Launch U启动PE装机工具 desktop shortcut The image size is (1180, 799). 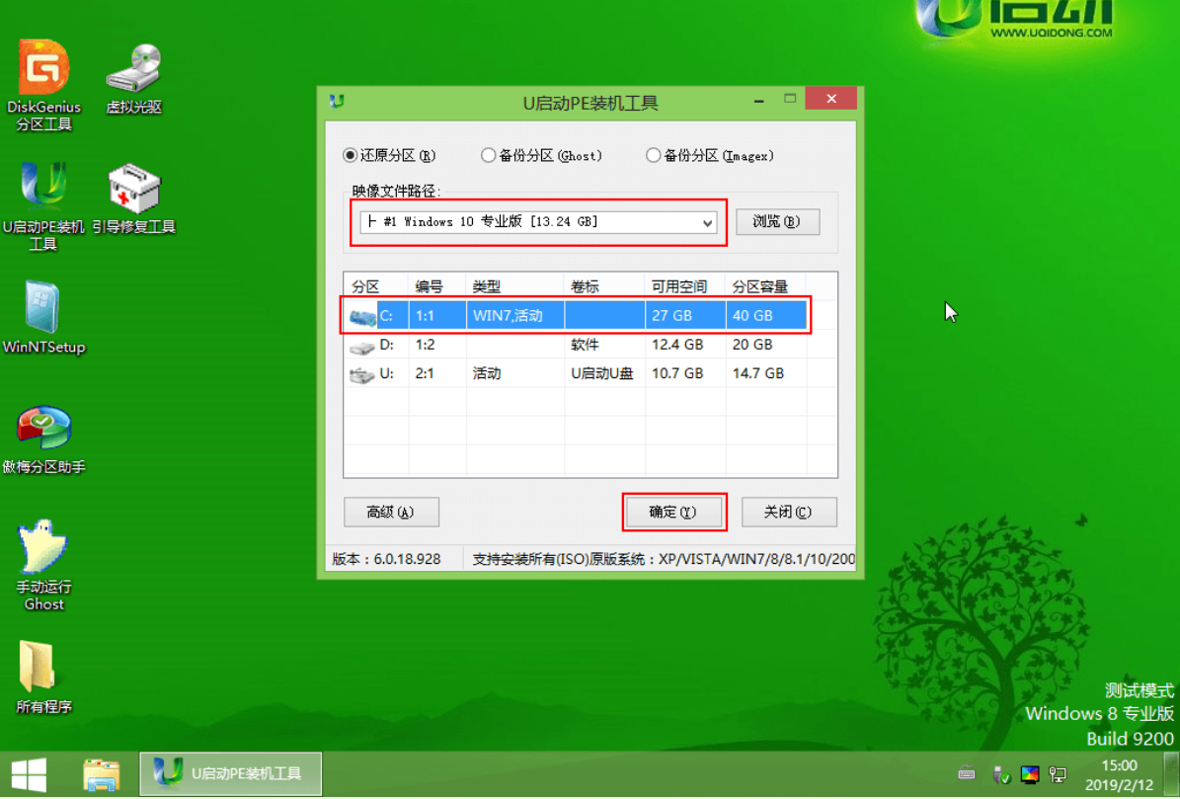[43, 205]
